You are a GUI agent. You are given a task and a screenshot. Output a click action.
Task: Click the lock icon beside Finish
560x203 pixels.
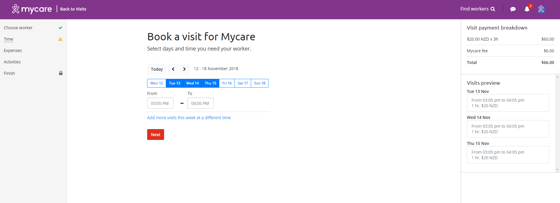tap(61, 73)
